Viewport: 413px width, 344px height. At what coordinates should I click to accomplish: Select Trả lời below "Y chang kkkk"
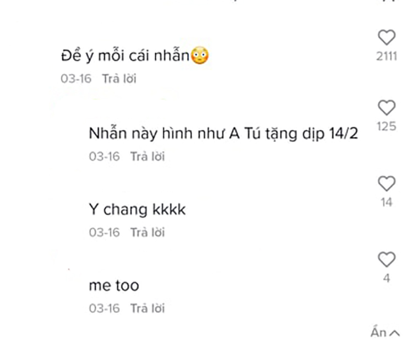click(x=148, y=232)
